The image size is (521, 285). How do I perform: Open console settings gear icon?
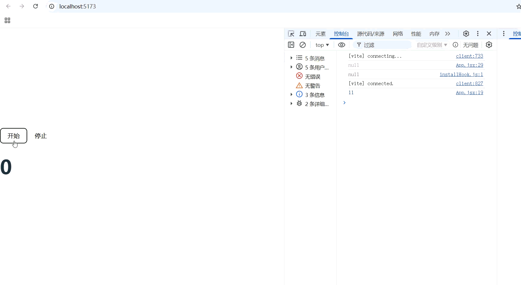[489, 45]
